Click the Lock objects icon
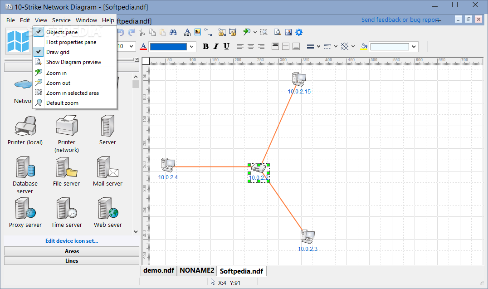 pyautogui.click(x=222, y=32)
